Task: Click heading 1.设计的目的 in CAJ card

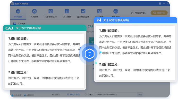Action: [x=18, y=38]
